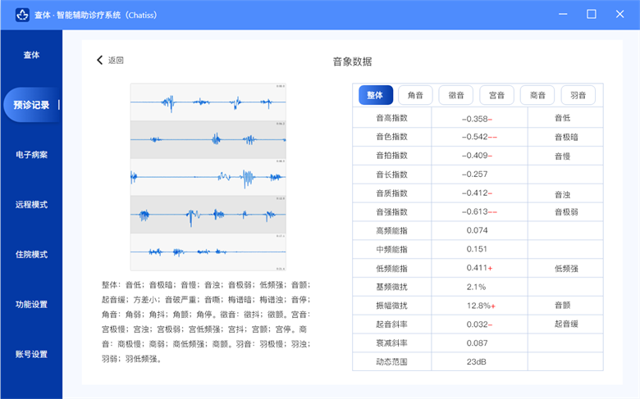The image size is (640, 399).
Task: Click the 振幅微扰 row label
Action: pos(392,306)
